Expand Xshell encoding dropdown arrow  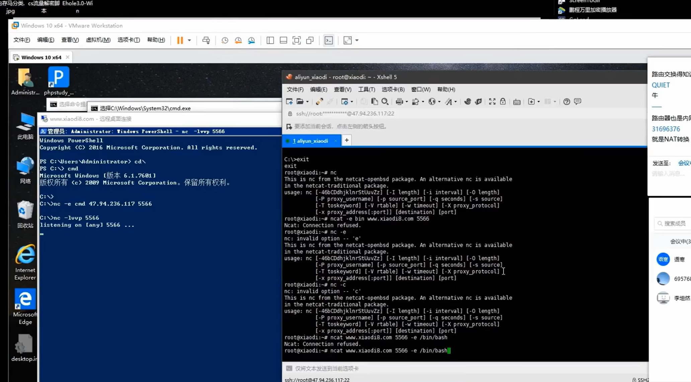(x=439, y=102)
